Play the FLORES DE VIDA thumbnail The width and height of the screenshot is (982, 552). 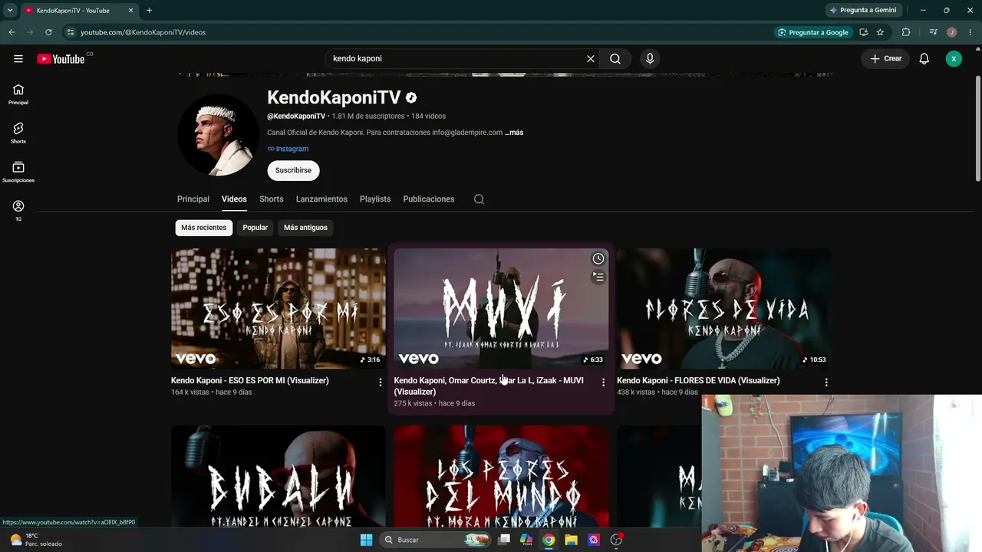pyautogui.click(x=724, y=308)
